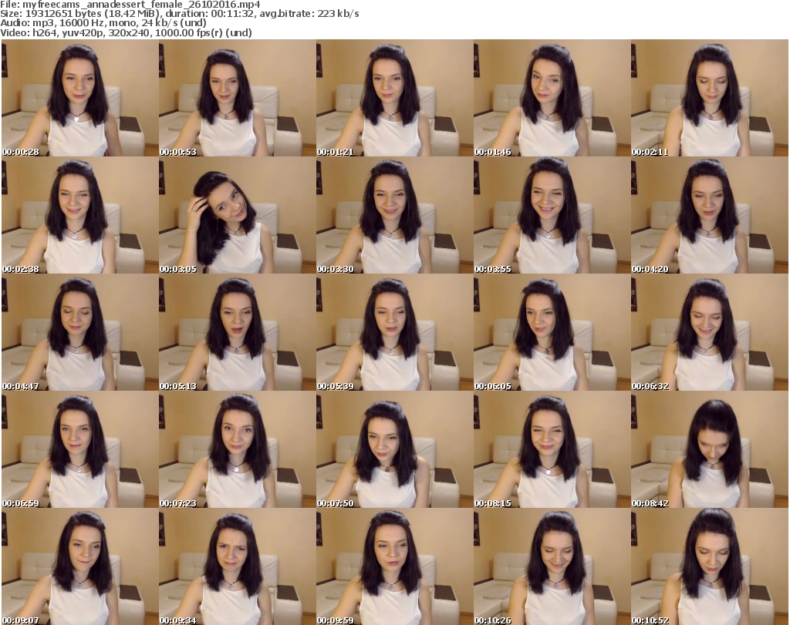The width and height of the screenshot is (790, 625).
Task: Select the thumbnail stamped 00:01:46
Action: [552, 98]
